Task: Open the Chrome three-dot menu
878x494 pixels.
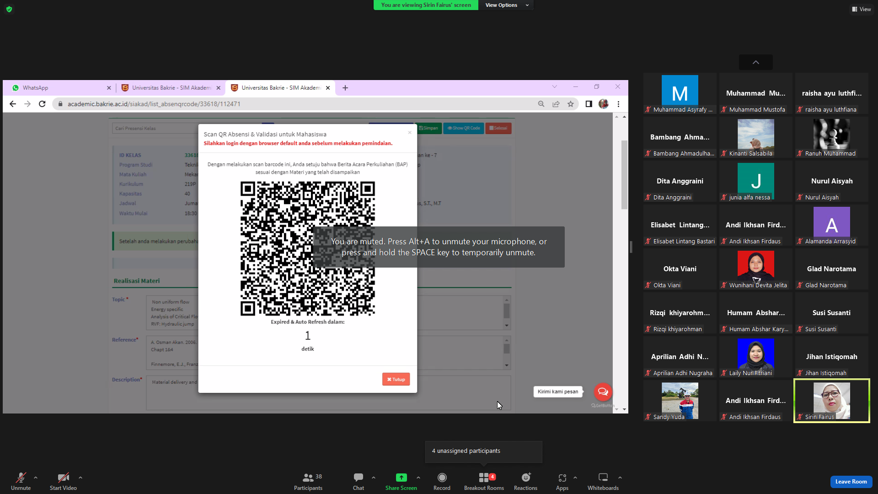Action: (x=618, y=104)
